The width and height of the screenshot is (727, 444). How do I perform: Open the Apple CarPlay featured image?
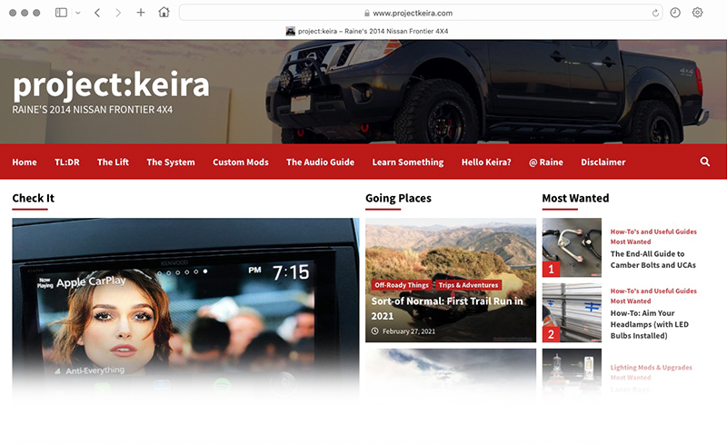pyautogui.click(x=185, y=306)
